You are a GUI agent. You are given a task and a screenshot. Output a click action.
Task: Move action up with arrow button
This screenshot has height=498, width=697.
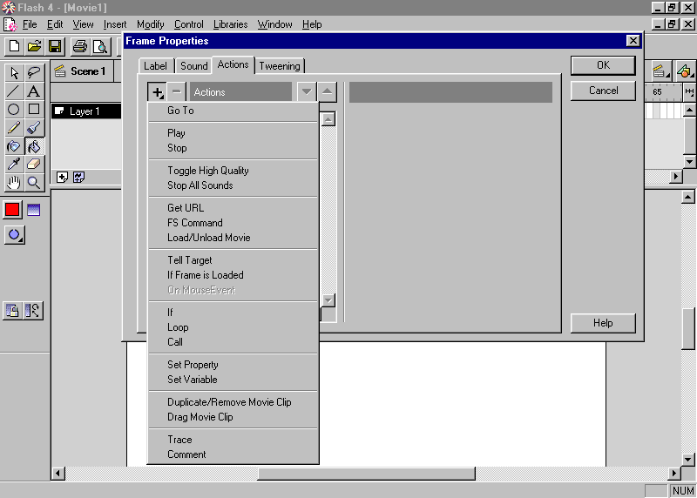(328, 92)
